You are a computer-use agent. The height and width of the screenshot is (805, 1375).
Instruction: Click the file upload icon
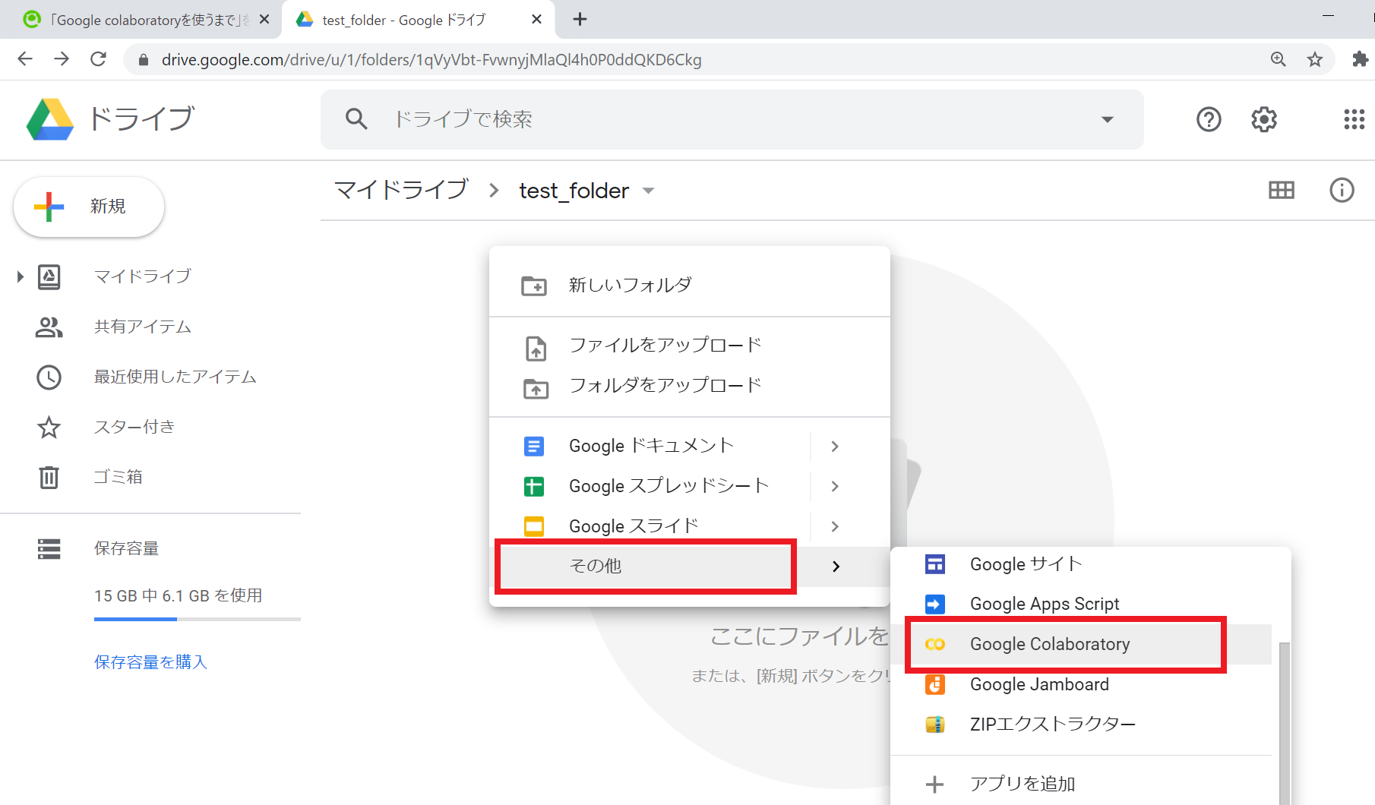[536, 348]
